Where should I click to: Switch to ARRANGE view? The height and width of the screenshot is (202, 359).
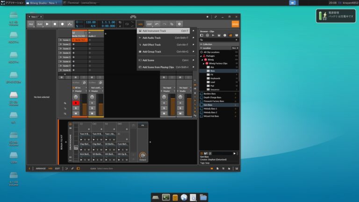click(x=41, y=168)
